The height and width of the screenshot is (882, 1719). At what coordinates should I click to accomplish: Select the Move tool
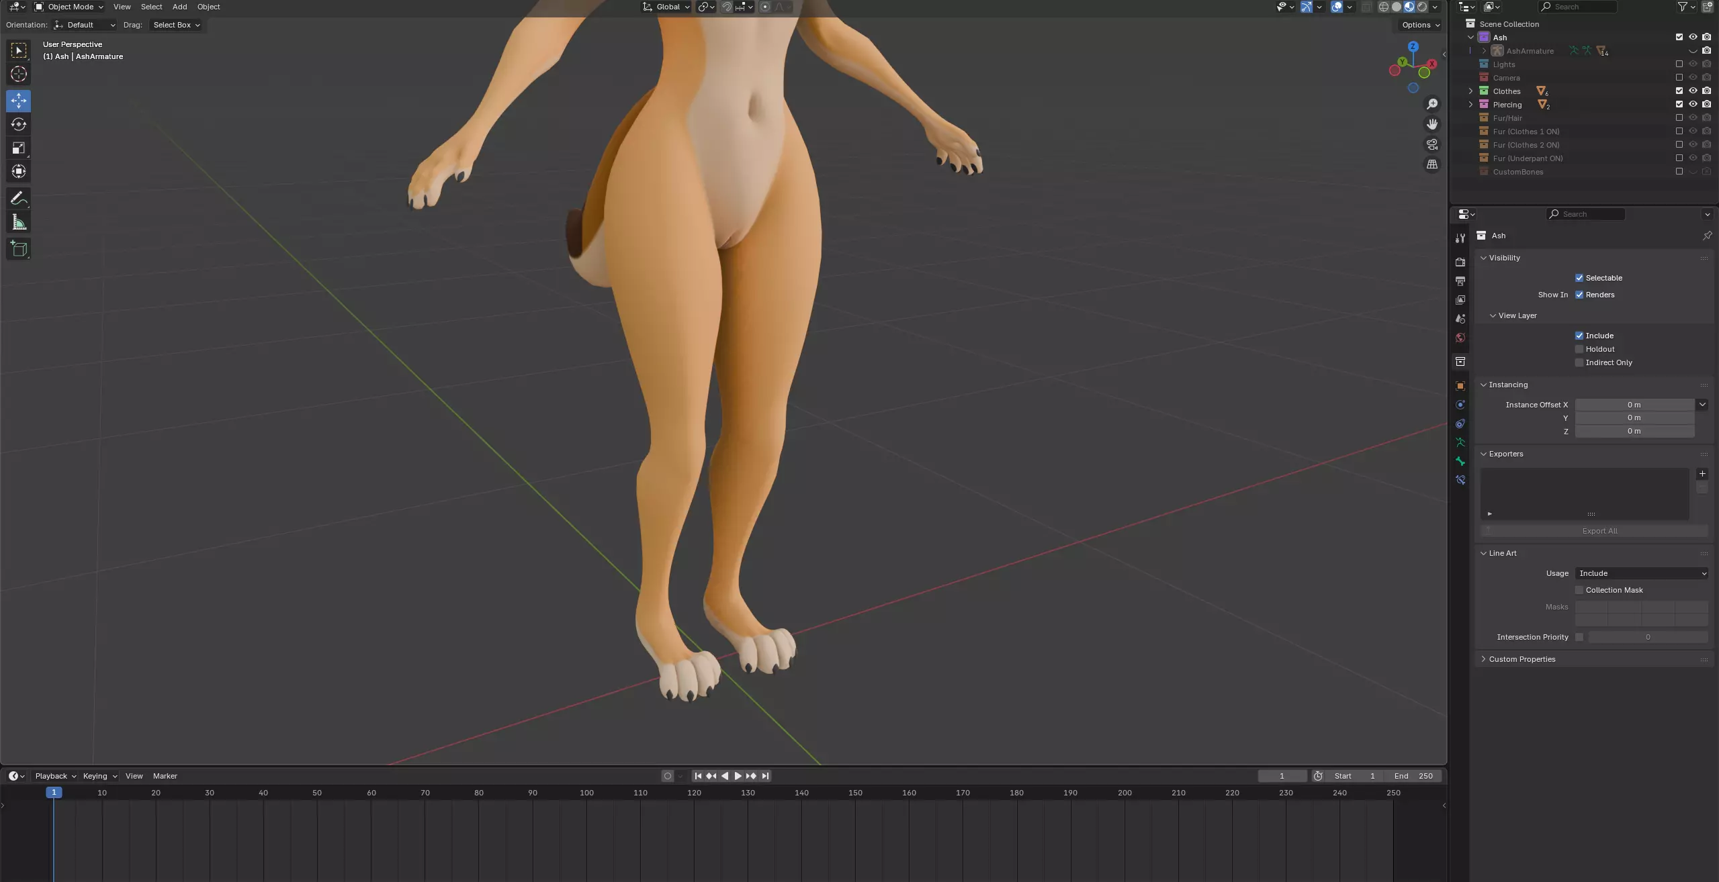(19, 101)
